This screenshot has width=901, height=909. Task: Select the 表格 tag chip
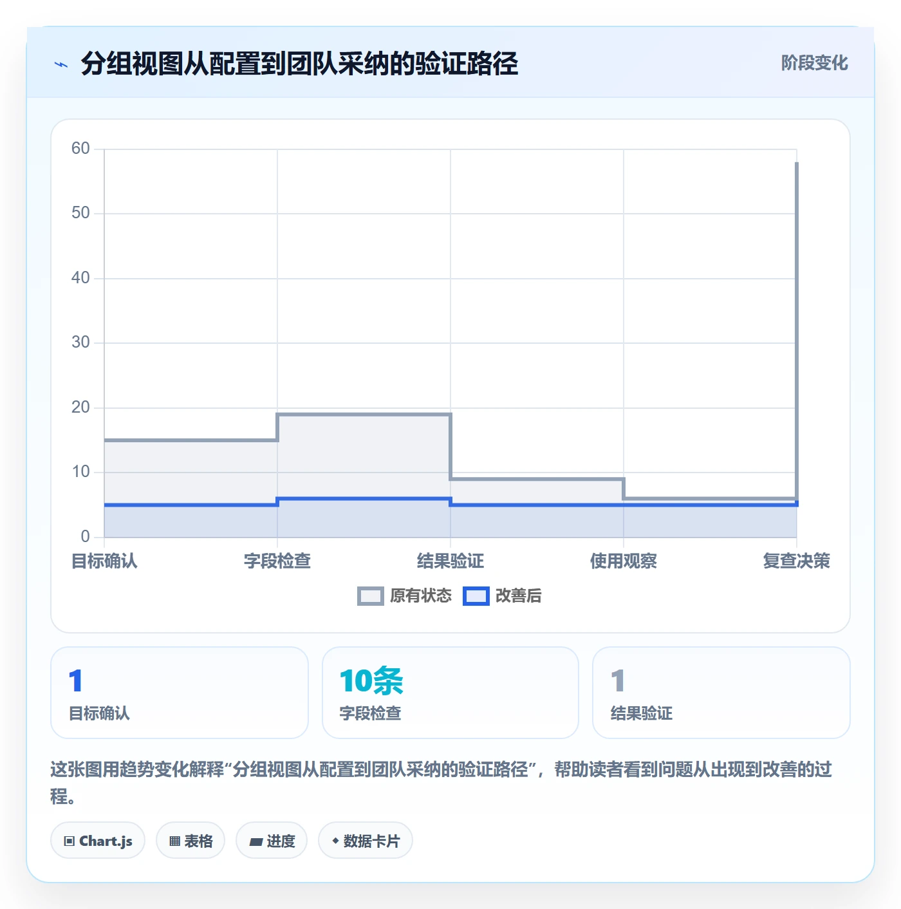[190, 841]
